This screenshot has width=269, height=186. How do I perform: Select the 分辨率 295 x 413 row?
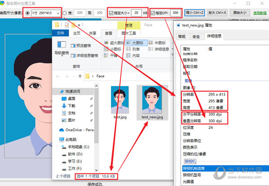205,95
